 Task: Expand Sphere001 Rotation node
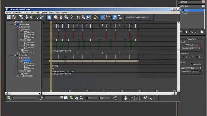tap(20, 71)
